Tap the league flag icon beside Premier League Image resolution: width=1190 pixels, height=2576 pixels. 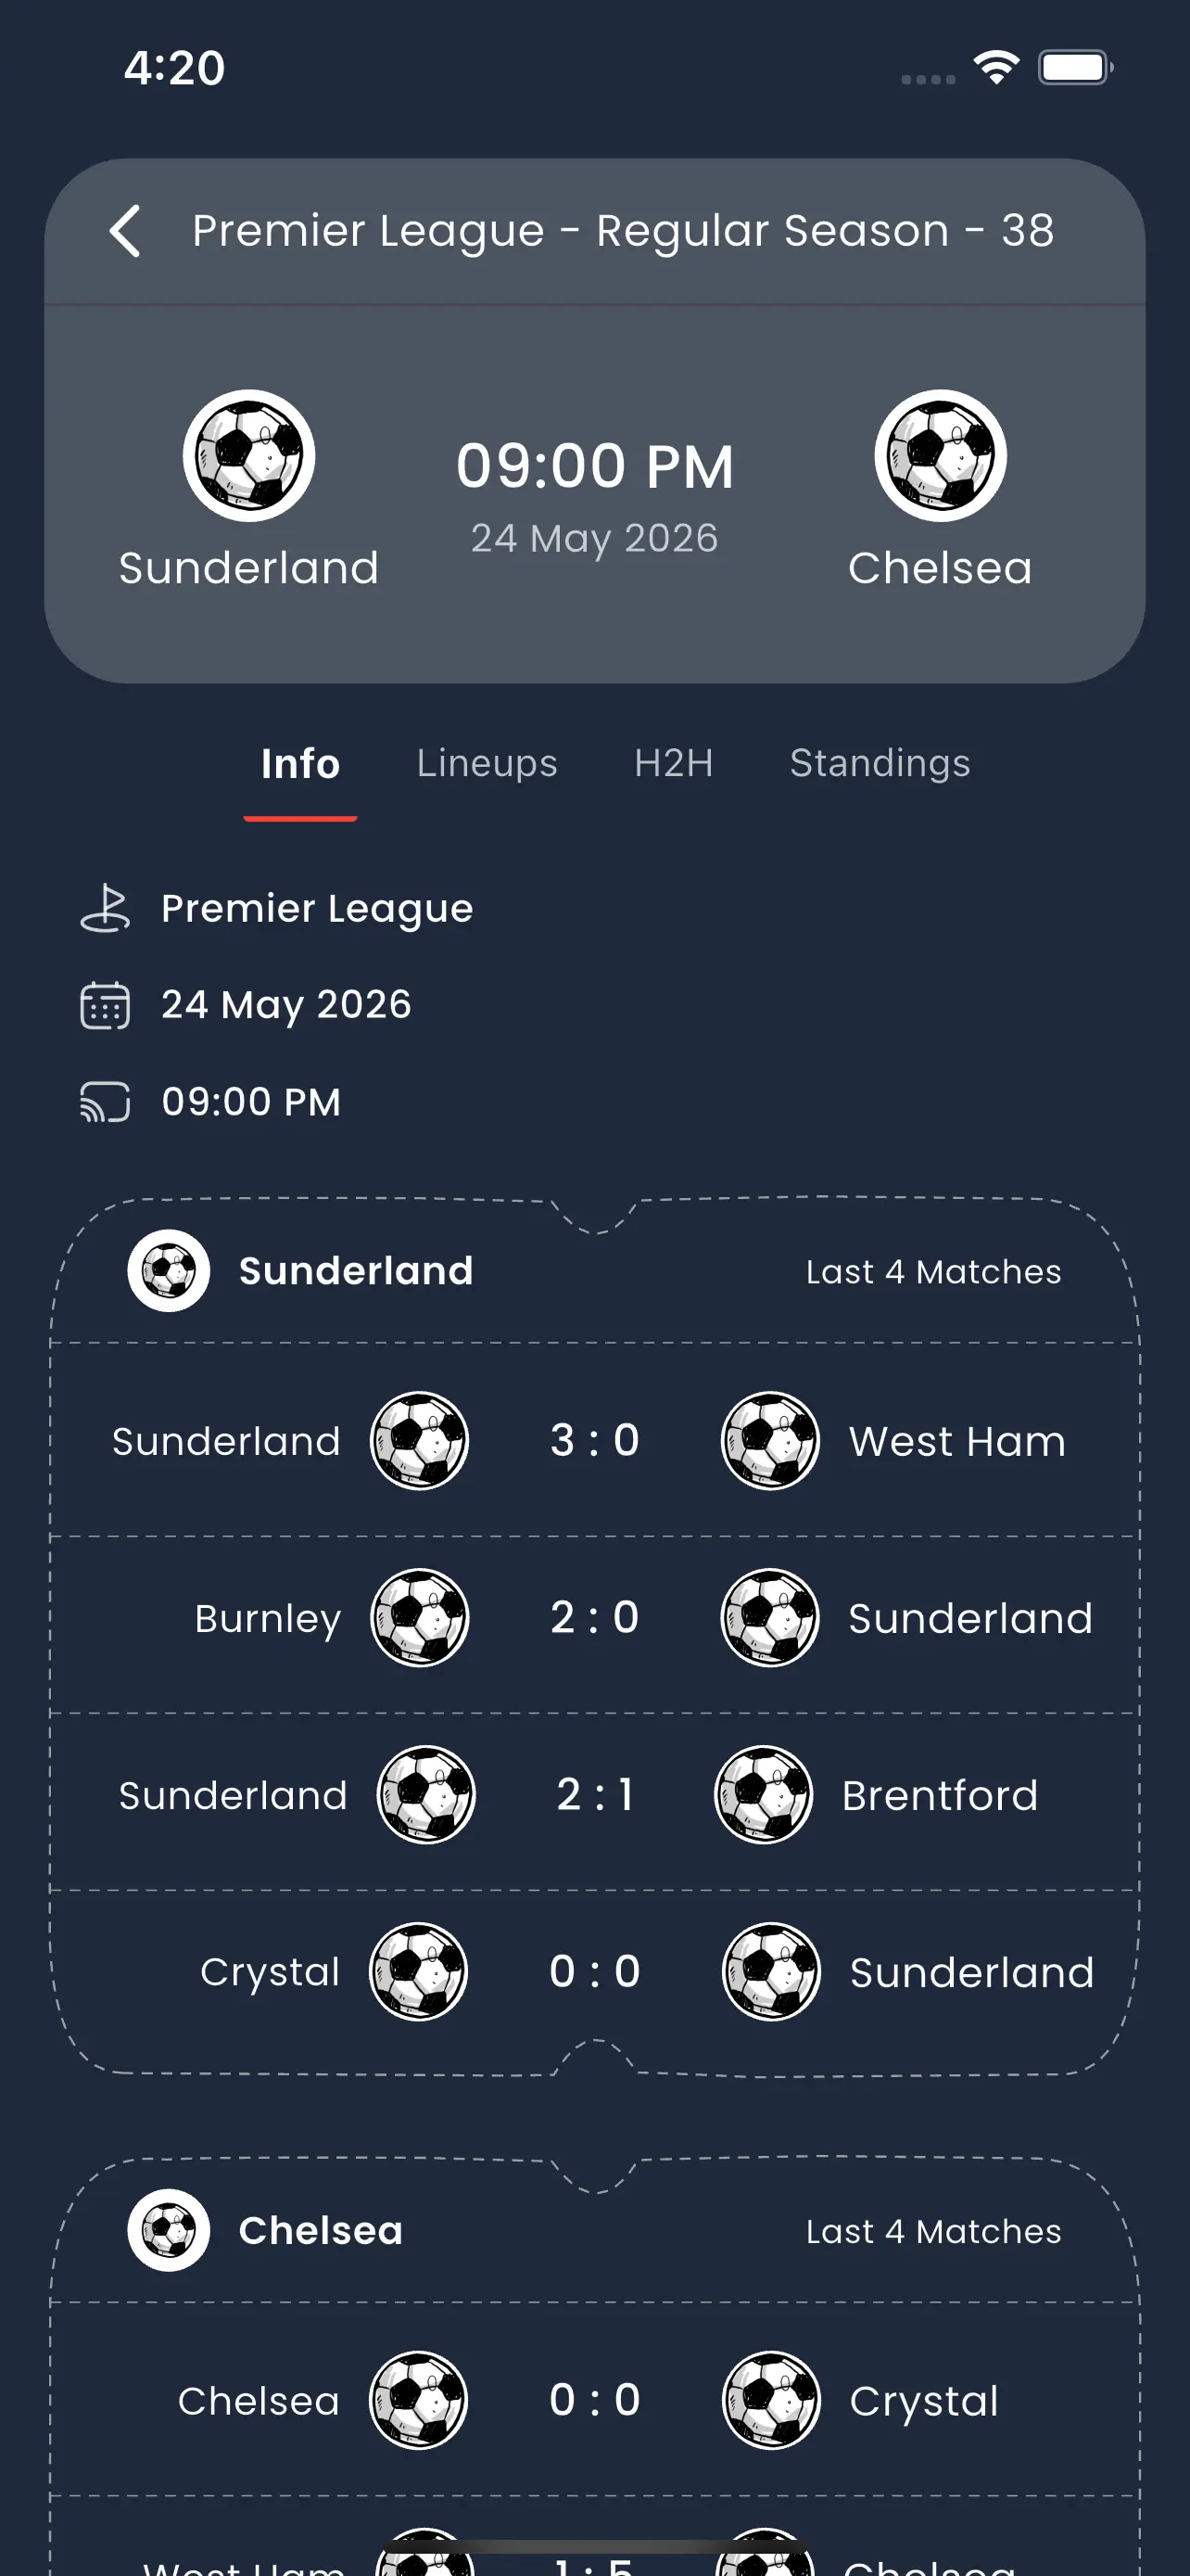pyautogui.click(x=105, y=909)
